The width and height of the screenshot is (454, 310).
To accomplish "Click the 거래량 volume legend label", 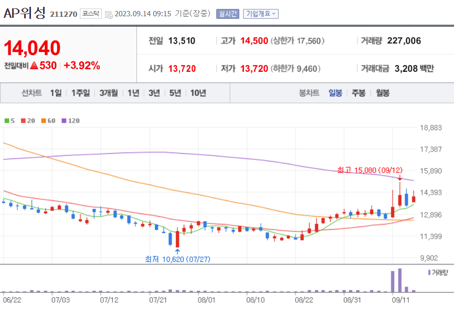I will click(438, 273).
